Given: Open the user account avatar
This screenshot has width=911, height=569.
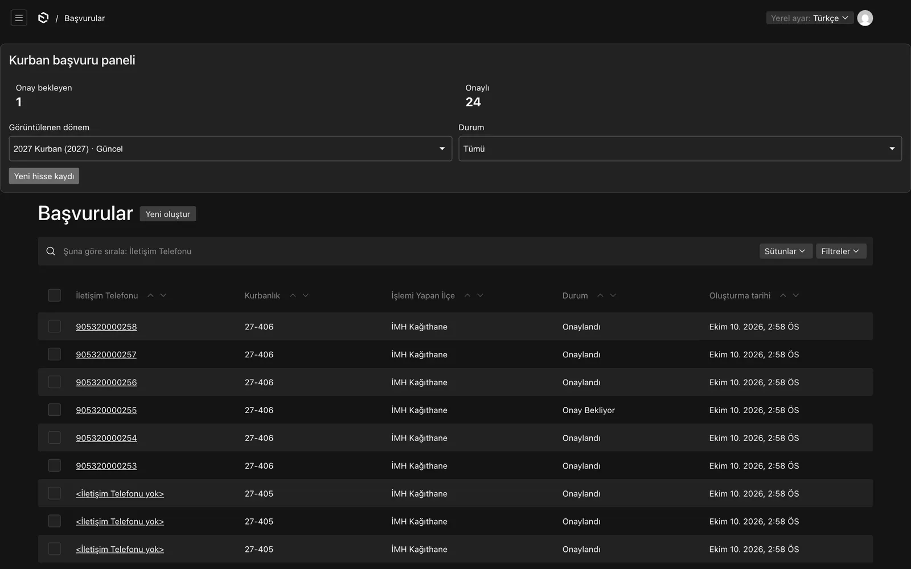Looking at the screenshot, I should pyautogui.click(x=865, y=18).
